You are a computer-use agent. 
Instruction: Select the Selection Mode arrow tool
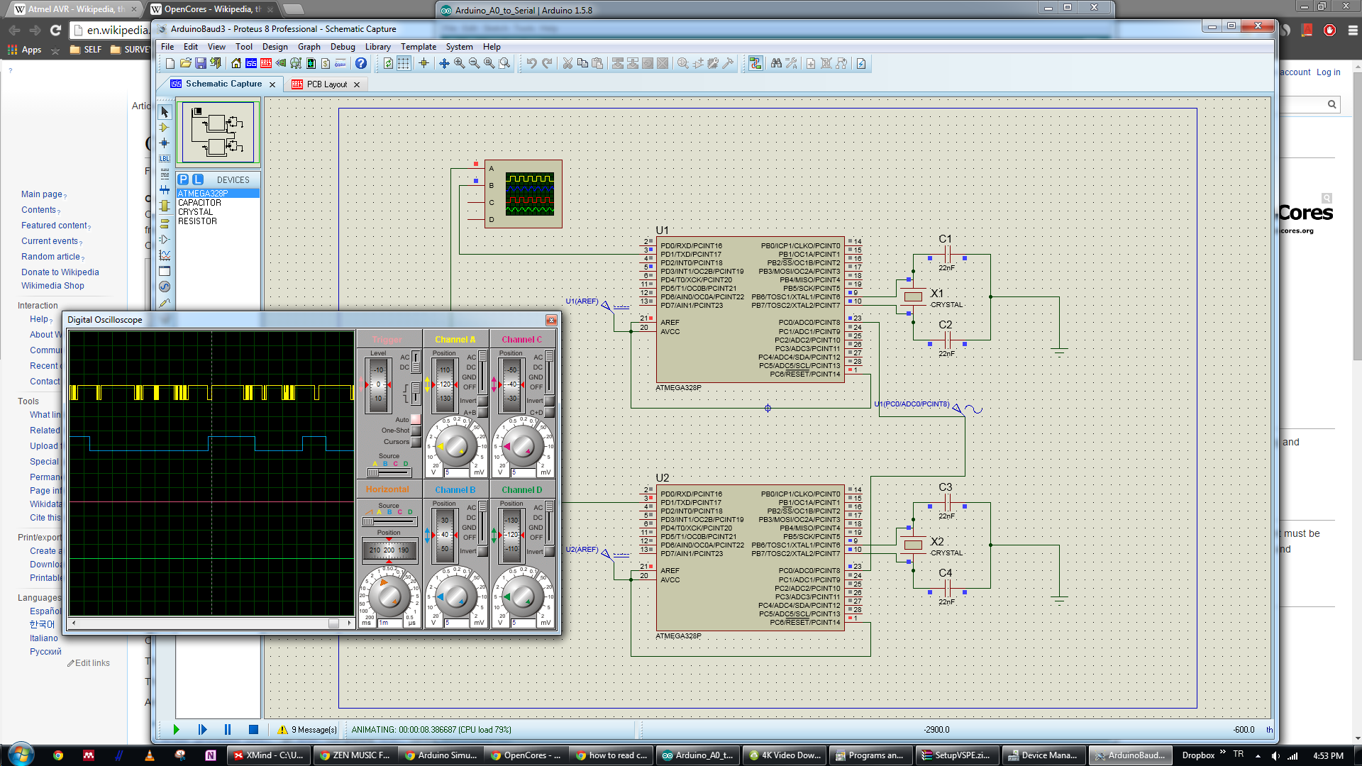click(165, 112)
